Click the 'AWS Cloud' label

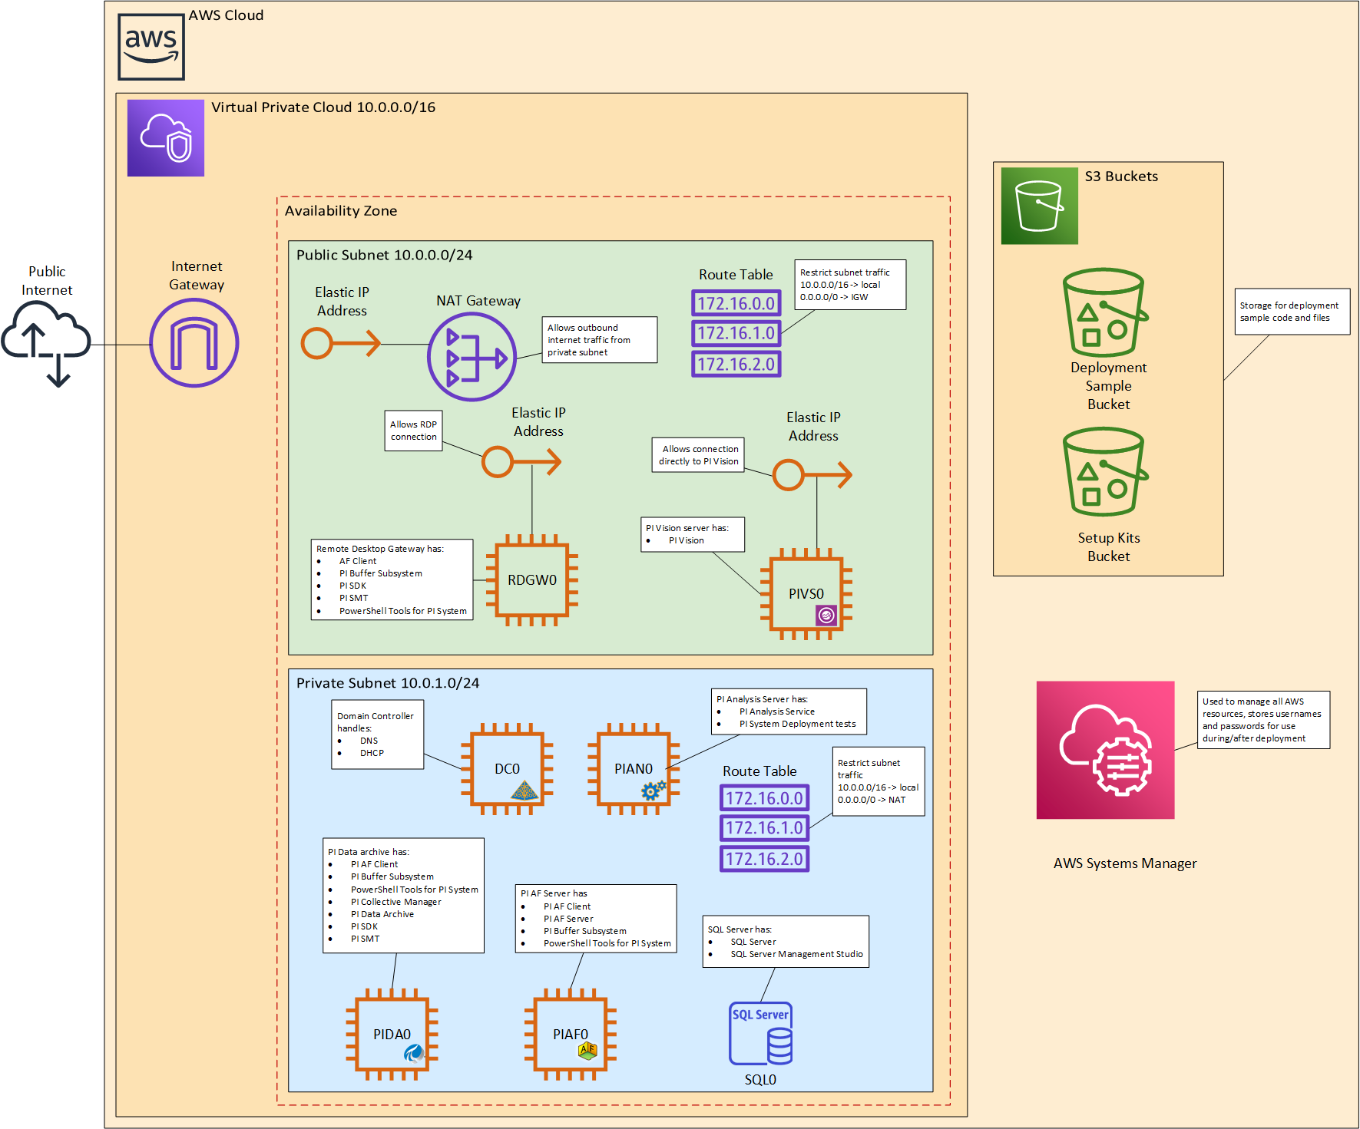tap(226, 15)
